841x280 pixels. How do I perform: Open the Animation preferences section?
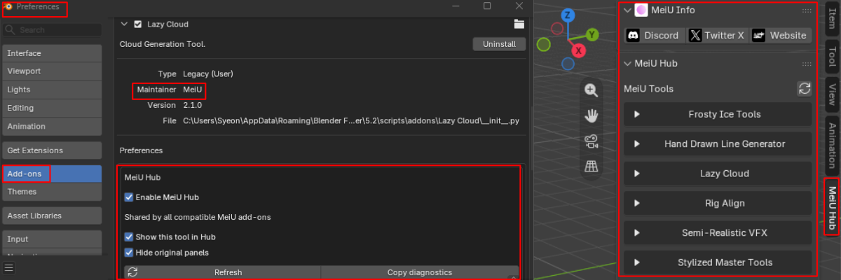pyautogui.click(x=54, y=127)
